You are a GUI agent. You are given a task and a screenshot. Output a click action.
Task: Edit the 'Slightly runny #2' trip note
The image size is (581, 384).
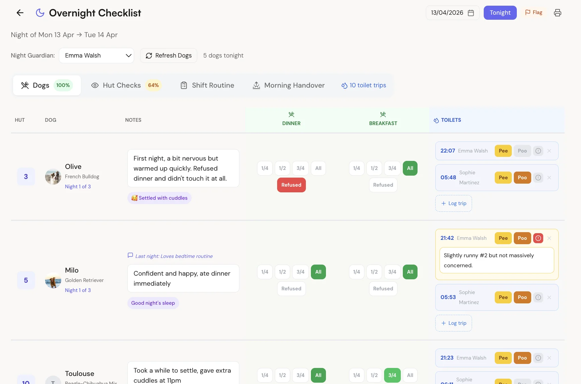point(497,260)
